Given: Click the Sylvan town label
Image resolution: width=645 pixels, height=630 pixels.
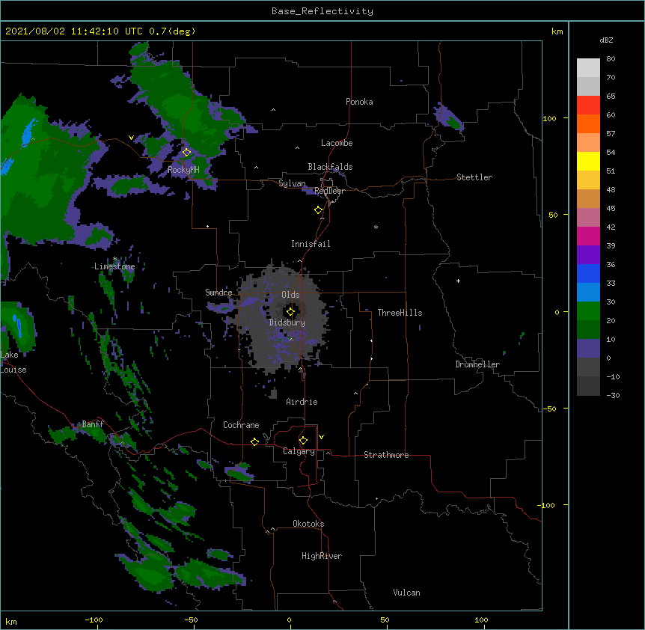Looking at the screenshot, I should [292, 183].
